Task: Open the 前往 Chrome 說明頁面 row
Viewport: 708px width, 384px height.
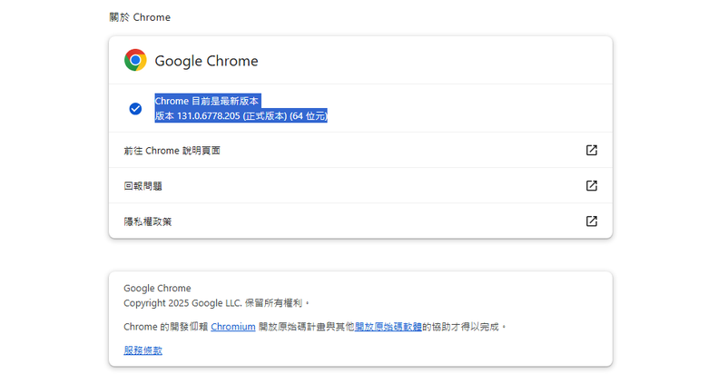Action: pos(360,150)
